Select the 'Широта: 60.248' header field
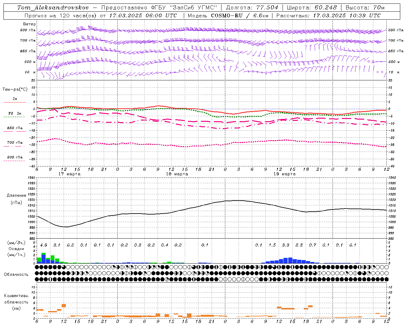The image size is (405, 324). point(312,8)
